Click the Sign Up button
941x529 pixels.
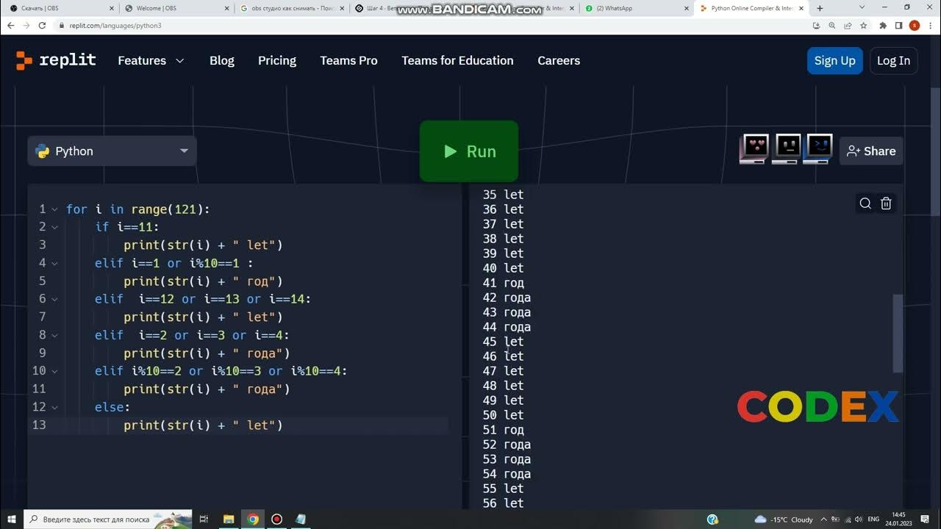click(834, 60)
